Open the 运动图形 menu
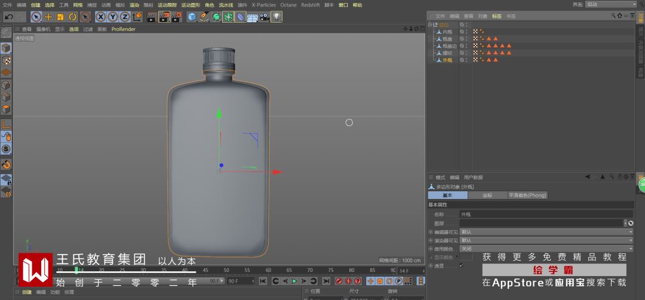The image size is (645, 300). coord(191,5)
